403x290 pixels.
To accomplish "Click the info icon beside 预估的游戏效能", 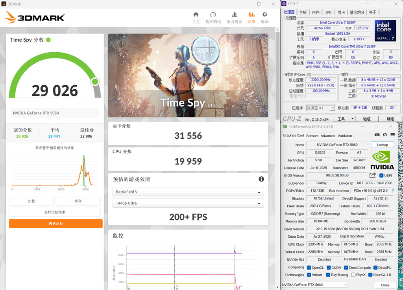I will click(261, 179).
